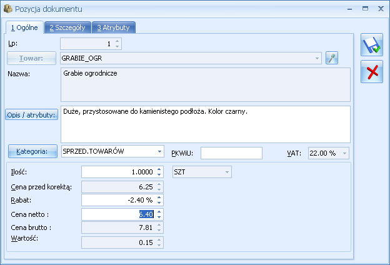Save the position with the floppy disk icon
Viewport: 390px width, 265px height.
pos(372,45)
